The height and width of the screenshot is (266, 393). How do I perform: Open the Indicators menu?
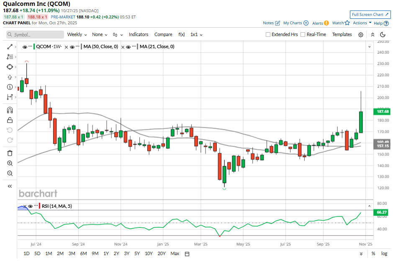click(139, 35)
